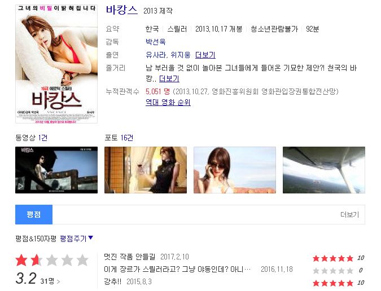Viewport: 381px width, 291px height.
Task: Click the first red star of average rating
Action: click(21, 260)
